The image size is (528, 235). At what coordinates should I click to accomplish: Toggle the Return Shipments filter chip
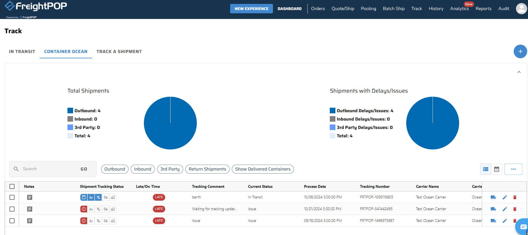207,169
